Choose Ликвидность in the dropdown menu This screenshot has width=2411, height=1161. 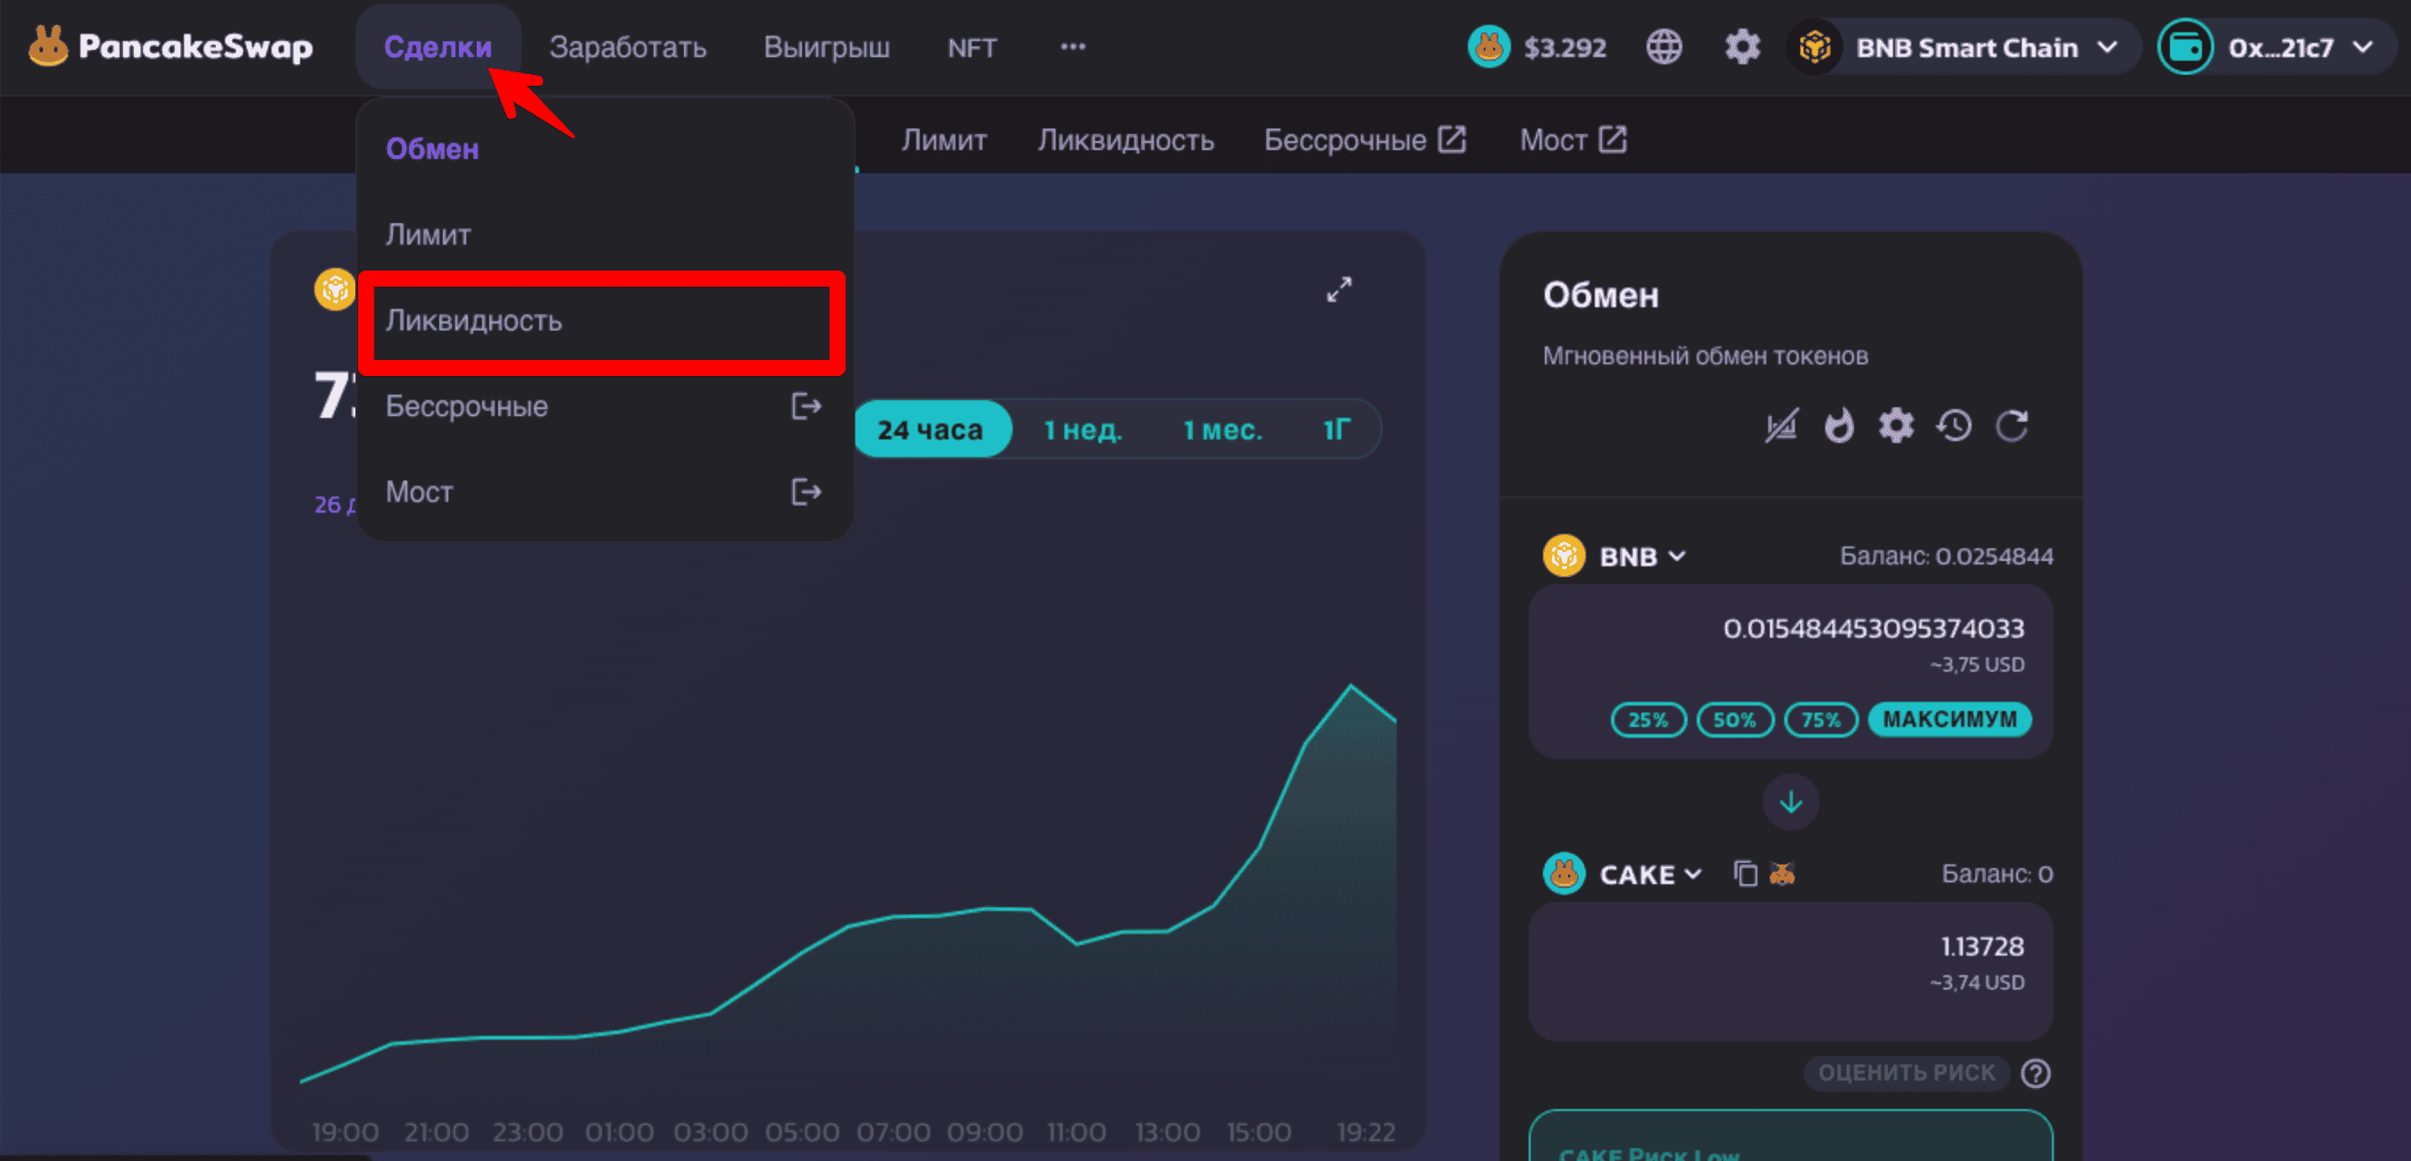605,321
